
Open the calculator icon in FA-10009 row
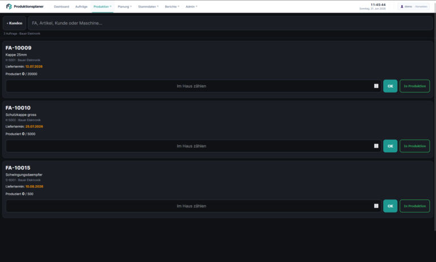[x=376, y=86]
